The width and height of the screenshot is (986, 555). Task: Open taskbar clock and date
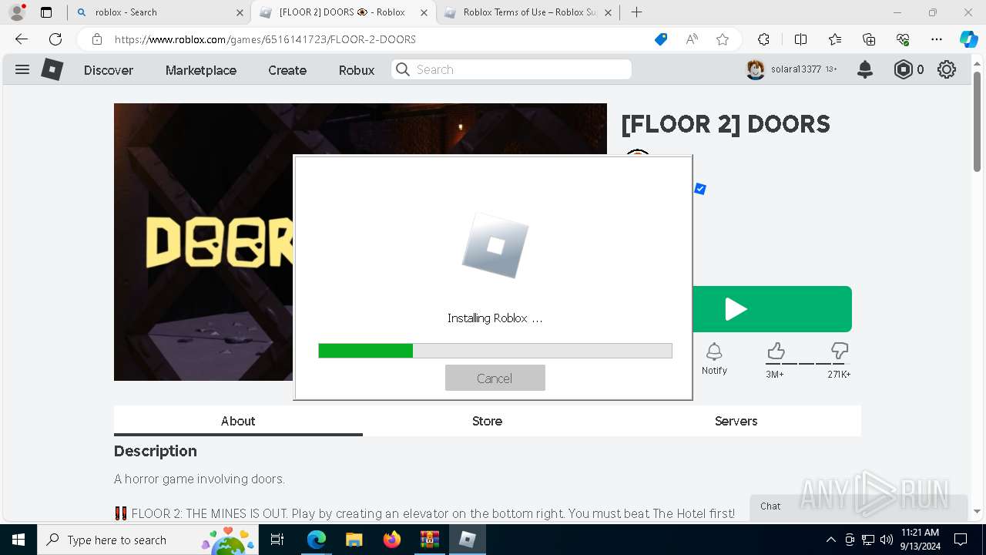(920, 540)
